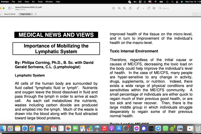Open Pages from the dock
Screen dimensions: 201x134
point(82,129)
